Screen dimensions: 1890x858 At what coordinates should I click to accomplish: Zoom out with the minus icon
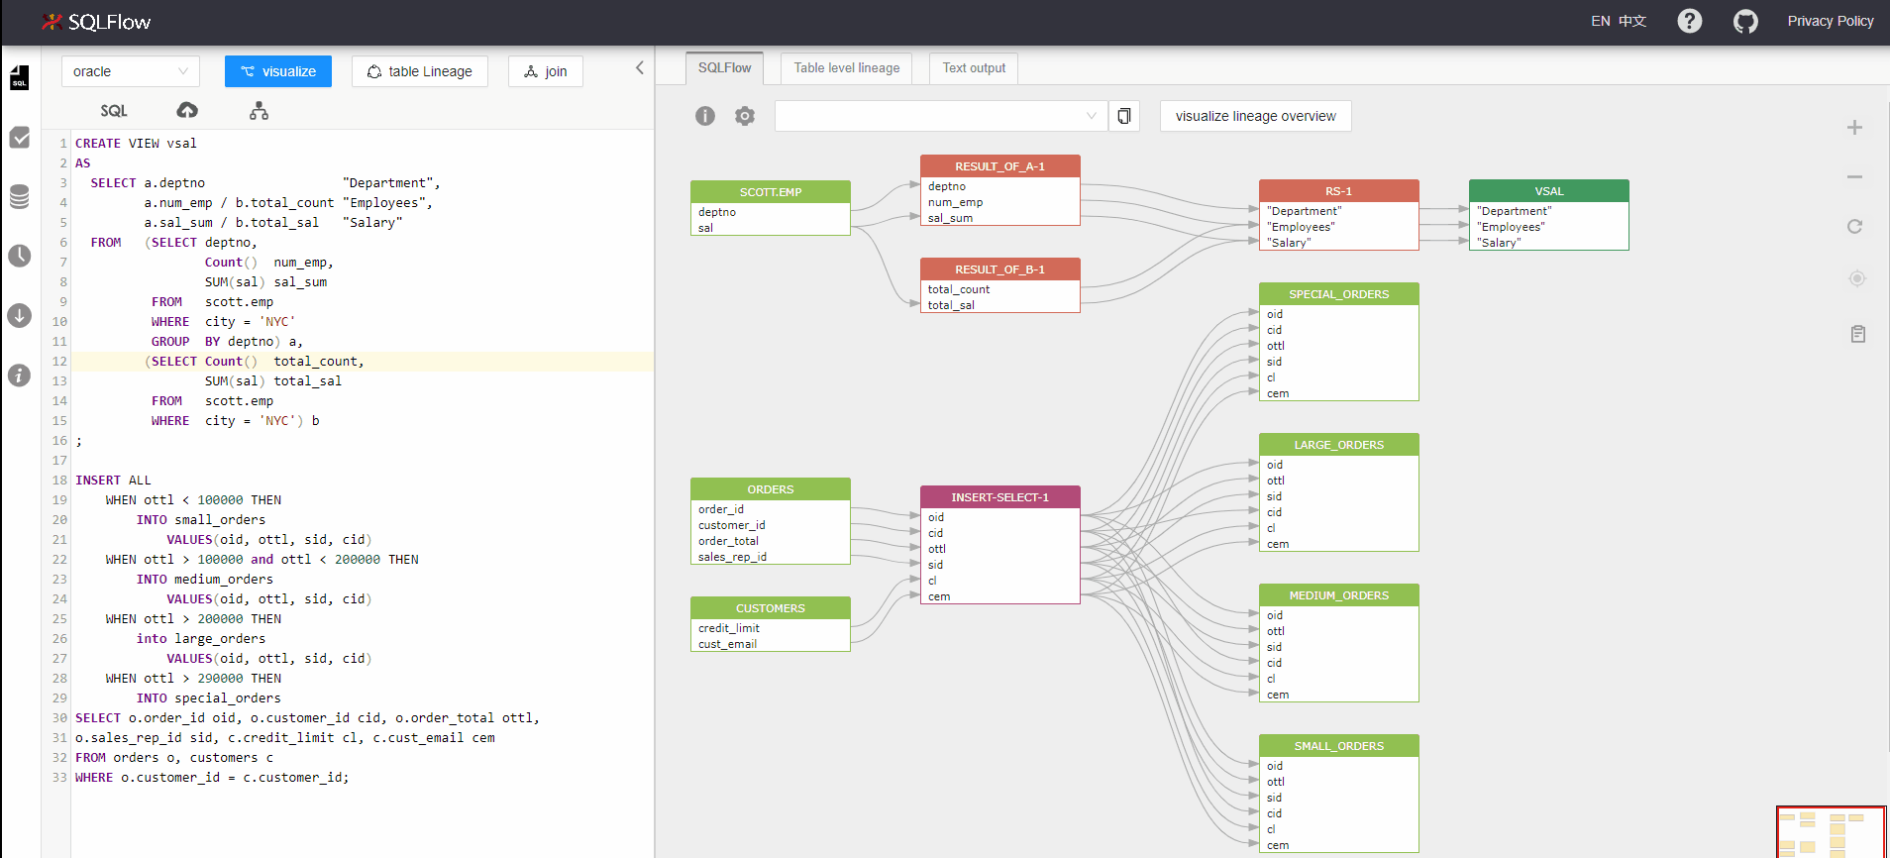point(1854,177)
